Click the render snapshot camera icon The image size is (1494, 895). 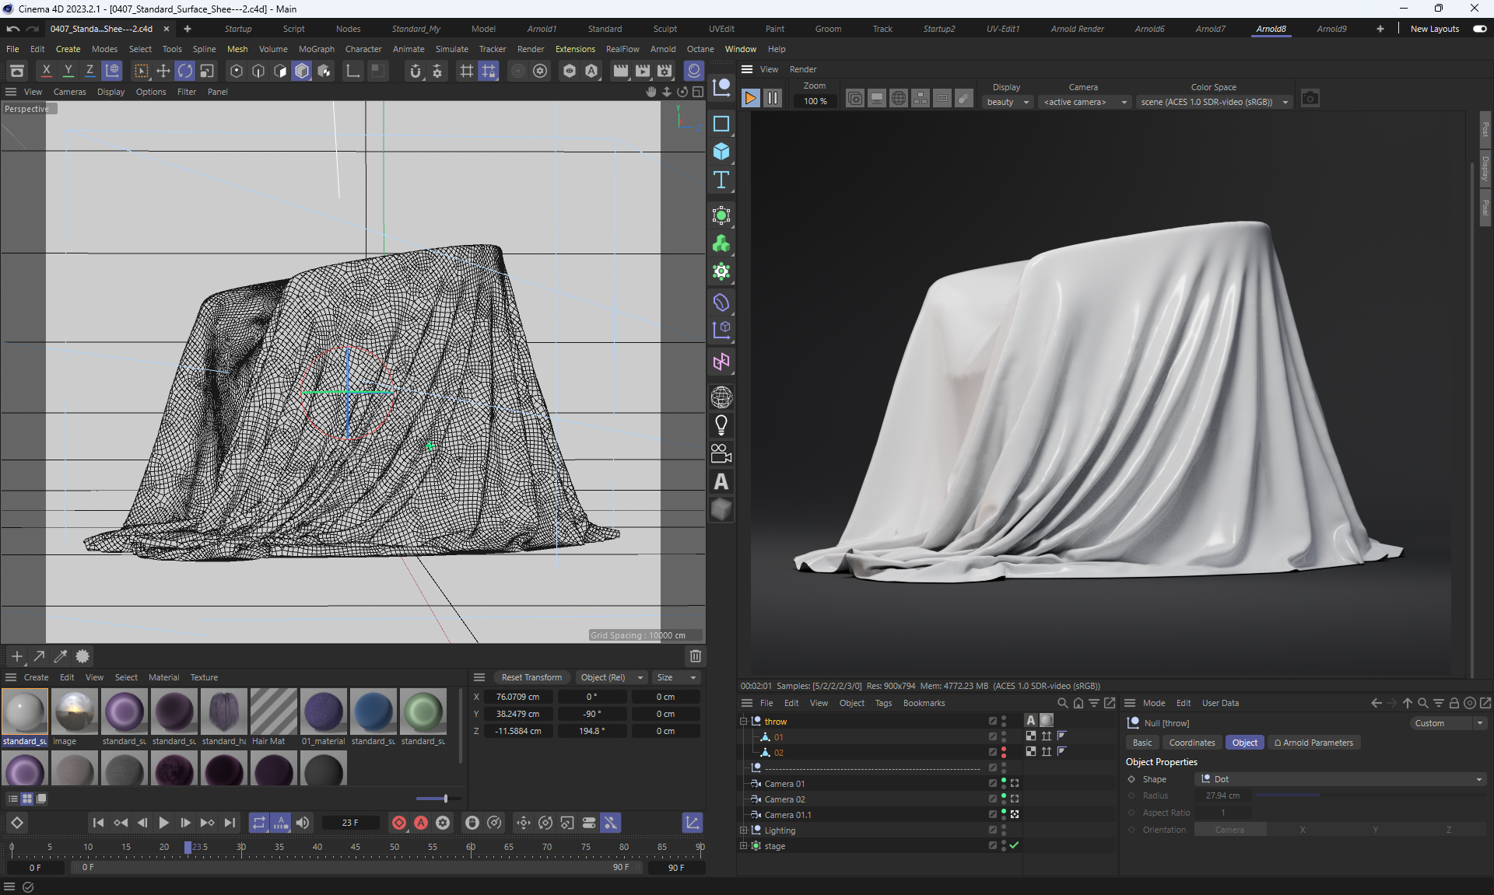pos(1310,99)
